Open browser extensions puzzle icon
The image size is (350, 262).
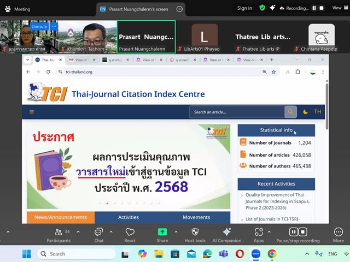point(297,72)
